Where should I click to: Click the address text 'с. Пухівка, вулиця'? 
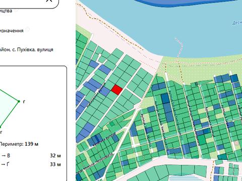tap(33, 50)
